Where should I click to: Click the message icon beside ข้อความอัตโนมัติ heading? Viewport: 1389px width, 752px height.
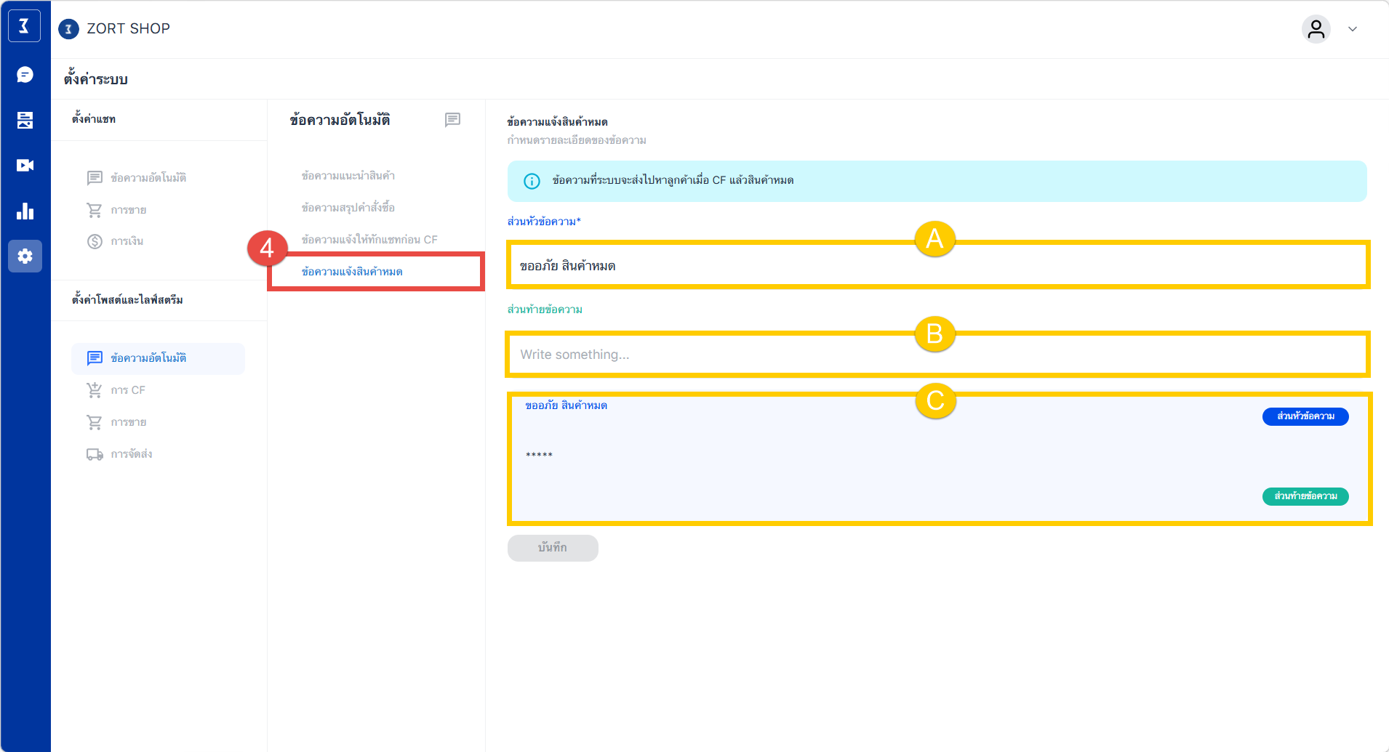point(452,120)
